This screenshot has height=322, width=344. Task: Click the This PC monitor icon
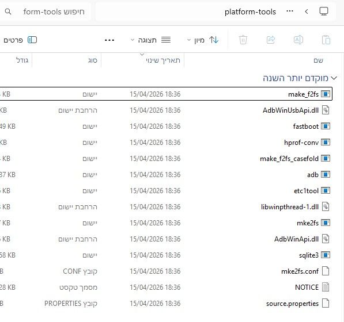(324, 11)
